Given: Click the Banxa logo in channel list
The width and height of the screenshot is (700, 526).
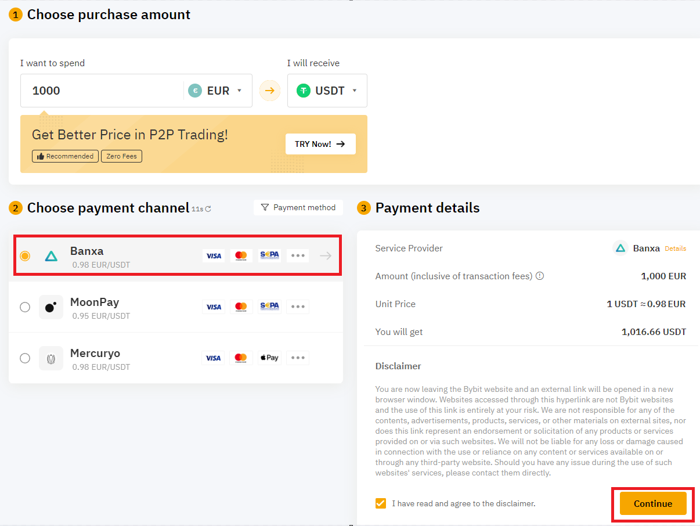Looking at the screenshot, I should click(51, 256).
